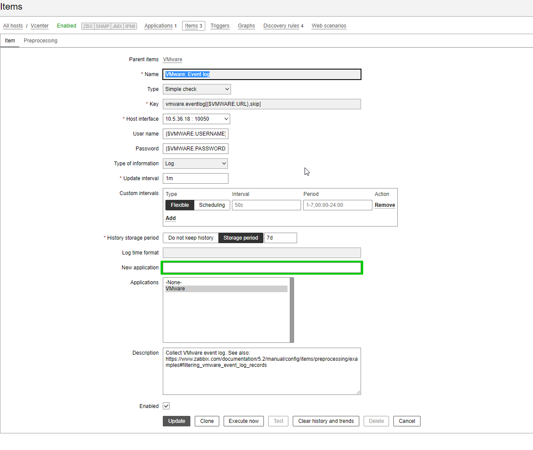This screenshot has height=450, width=533.
Task: Select -None- in Applications list
Action: 226,283
